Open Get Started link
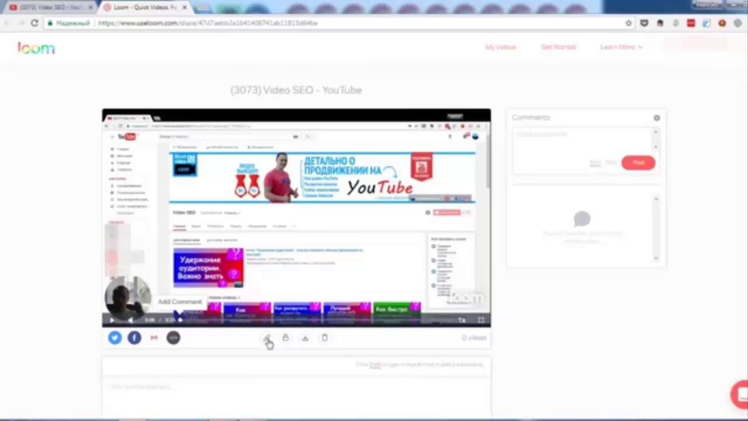748x421 pixels. [x=559, y=47]
